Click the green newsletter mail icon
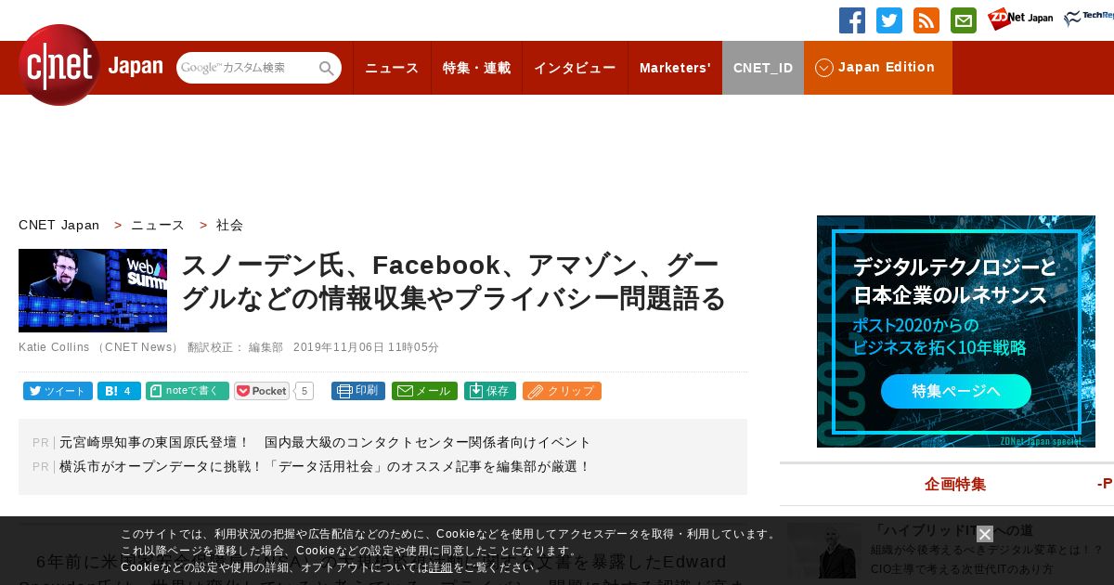 (x=964, y=20)
